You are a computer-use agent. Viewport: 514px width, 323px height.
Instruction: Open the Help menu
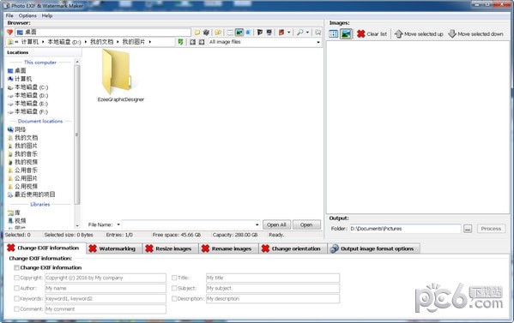tap(47, 15)
